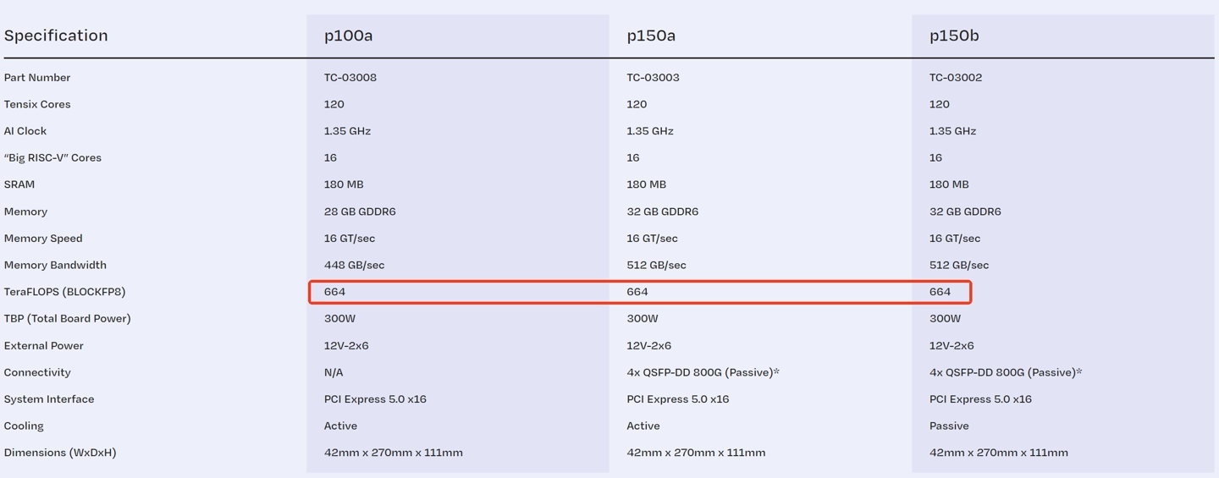Click the System Interface row label
Image resolution: width=1219 pixels, height=478 pixels.
tap(49, 398)
